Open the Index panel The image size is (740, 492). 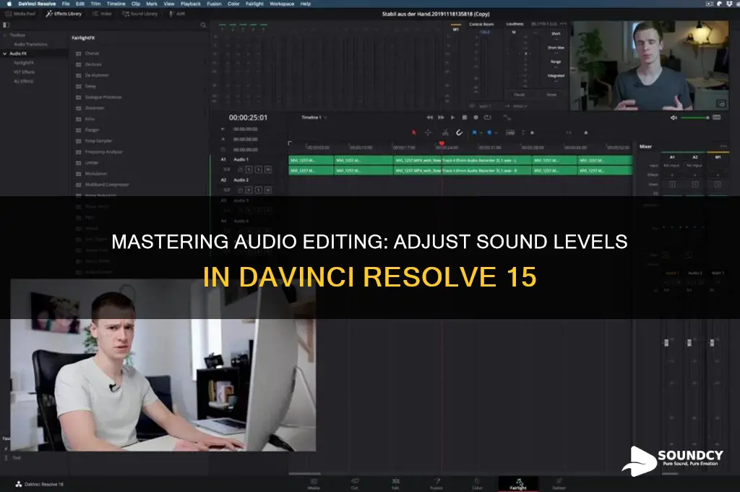102,14
